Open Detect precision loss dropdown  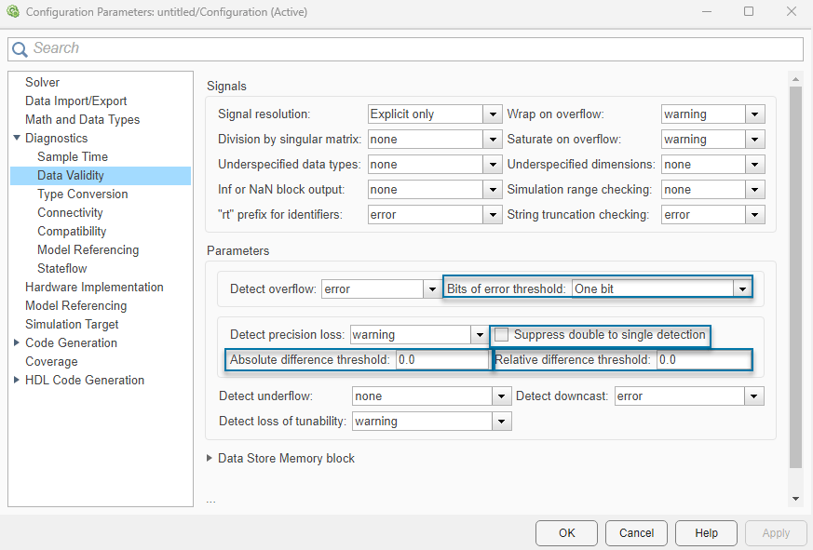[x=419, y=335]
